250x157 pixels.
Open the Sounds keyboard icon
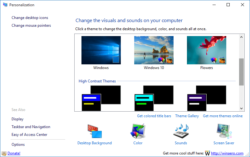181,131
